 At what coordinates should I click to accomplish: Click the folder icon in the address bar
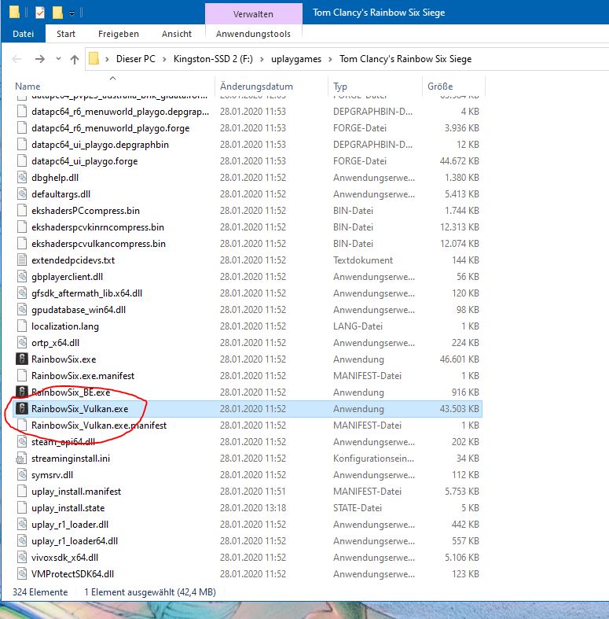coord(94,58)
